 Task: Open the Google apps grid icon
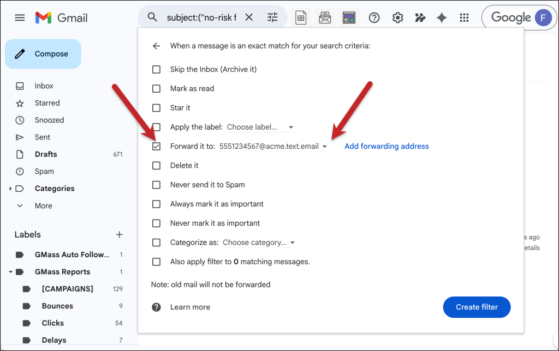(x=465, y=17)
